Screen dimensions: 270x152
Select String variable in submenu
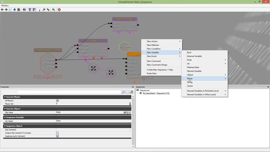(205, 82)
